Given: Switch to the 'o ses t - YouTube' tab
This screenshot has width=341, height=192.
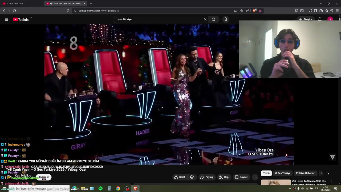Looking at the screenshot, I should 21,3.
